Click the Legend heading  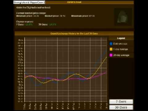coord(121,38)
